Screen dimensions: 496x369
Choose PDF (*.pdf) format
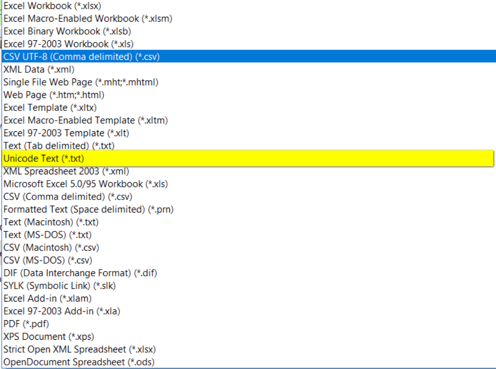[x=249, y=324]
